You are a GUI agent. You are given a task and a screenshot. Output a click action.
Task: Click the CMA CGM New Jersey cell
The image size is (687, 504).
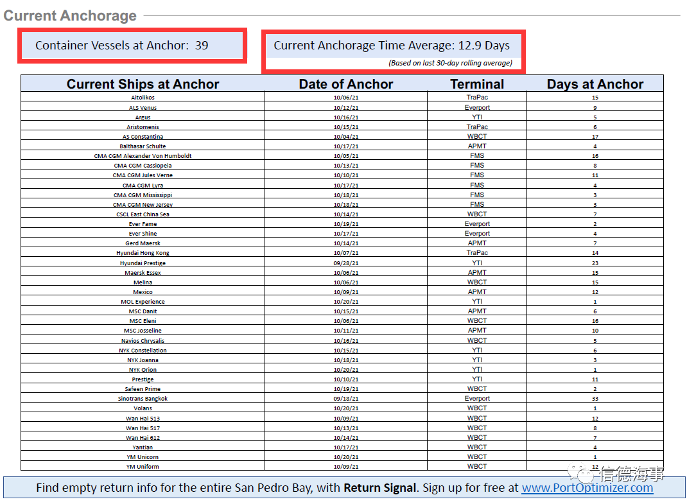[143, 204]
